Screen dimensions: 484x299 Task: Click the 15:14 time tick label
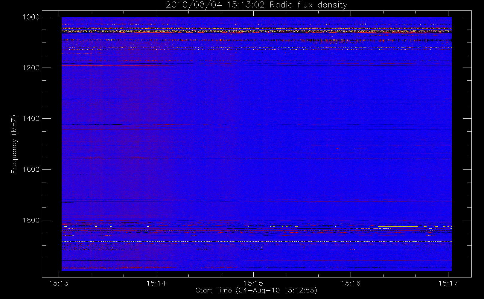pyautogui.click(x=156, y=283)
